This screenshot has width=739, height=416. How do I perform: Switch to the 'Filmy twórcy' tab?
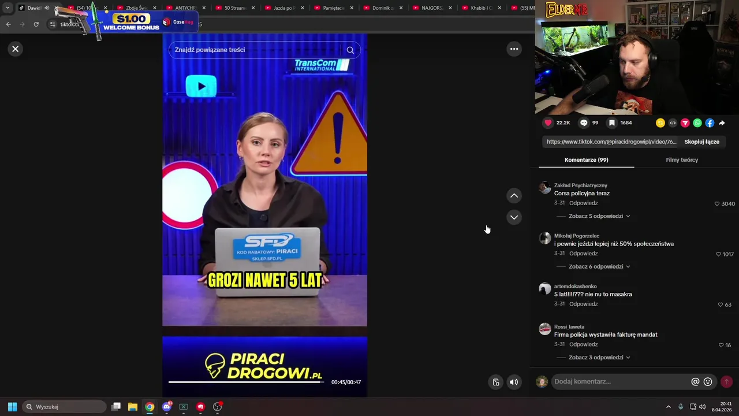pos(682,159)
